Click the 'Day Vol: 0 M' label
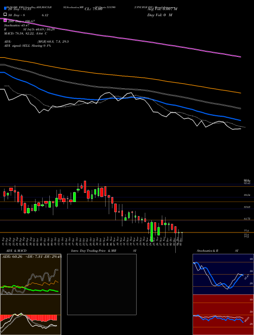Viewport: 254px width, 335px height. [160, 15]
